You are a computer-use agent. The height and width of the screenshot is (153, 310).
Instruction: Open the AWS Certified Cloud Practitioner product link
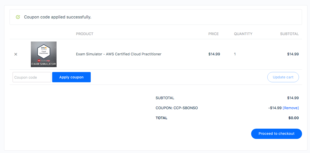coord(118,54)
